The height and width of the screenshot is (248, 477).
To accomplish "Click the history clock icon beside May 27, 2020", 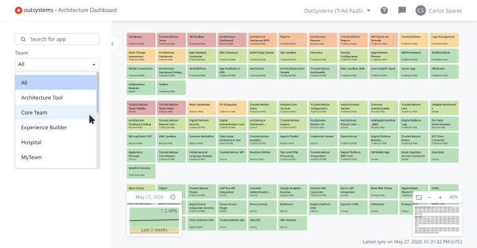I will (x=173, y=197).
